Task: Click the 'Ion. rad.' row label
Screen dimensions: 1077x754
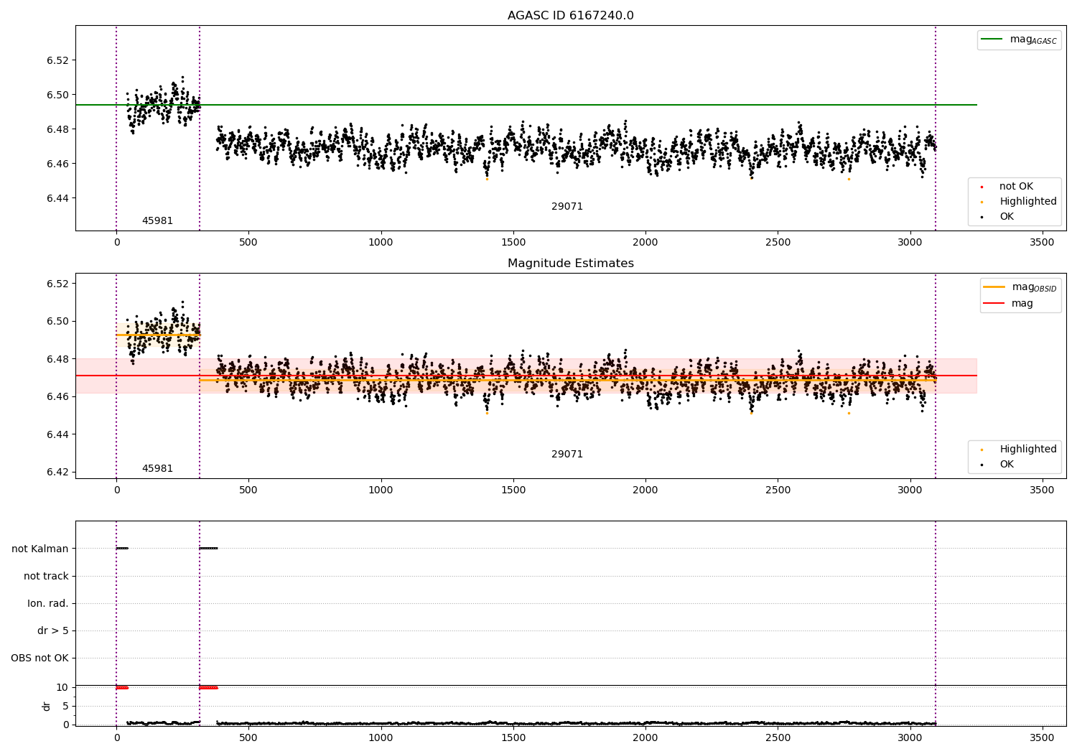Action: tap(48, 603)
